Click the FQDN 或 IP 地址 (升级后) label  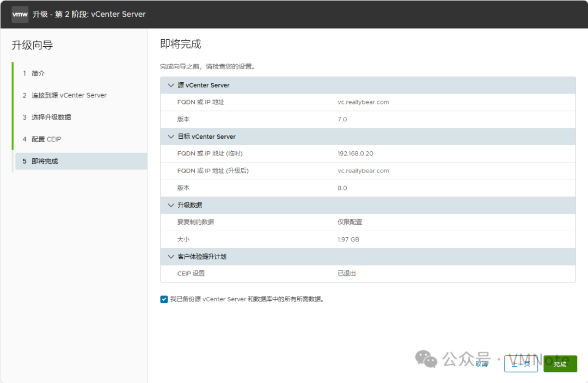pyautogui.click(x=213, y=171)
